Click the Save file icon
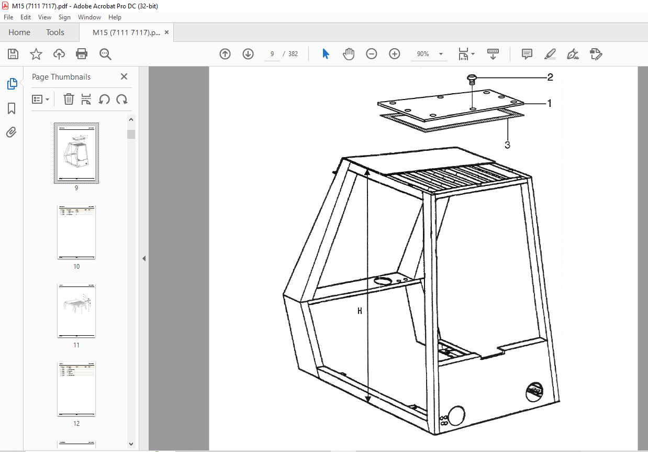Screen dimensions: 648x452 [x=13, y=54]
